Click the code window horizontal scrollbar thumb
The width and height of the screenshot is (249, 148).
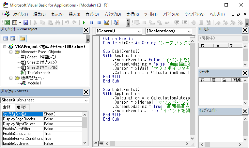[x=112, y=143]
